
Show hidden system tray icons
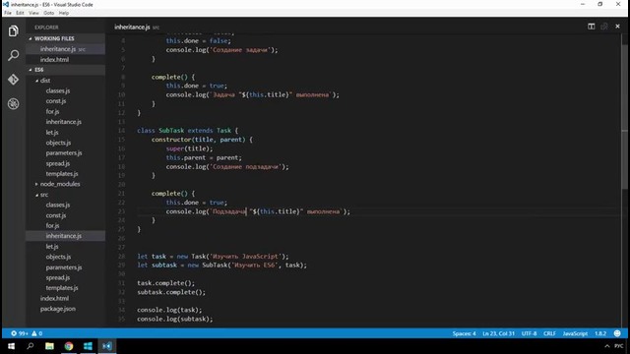click(x=607, y=346)
